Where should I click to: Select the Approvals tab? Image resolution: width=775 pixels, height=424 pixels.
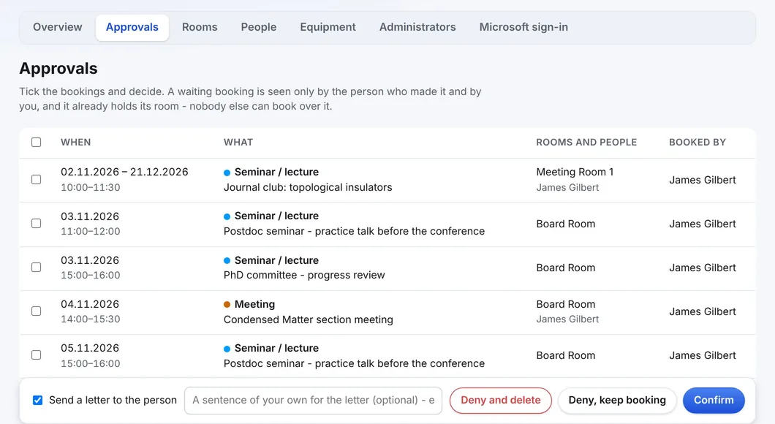click(x=132, y=27)
